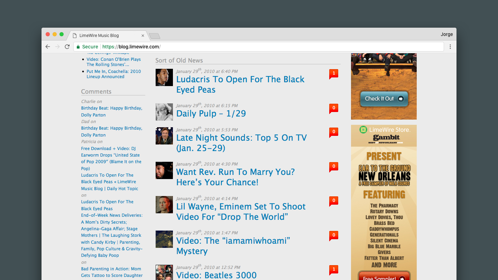Click the Eminem thumbnail image

coord(164,205)
